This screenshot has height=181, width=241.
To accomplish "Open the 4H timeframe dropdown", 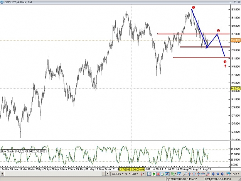I will [x=127, y=174].
